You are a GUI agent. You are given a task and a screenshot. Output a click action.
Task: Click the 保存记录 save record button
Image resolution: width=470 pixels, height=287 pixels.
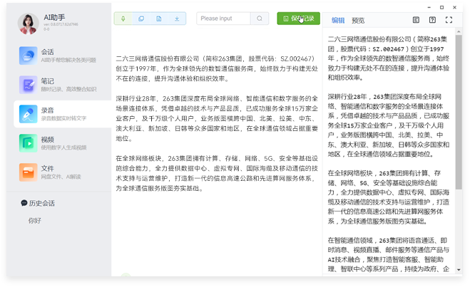pyautogui.click(x=298, y=19)
